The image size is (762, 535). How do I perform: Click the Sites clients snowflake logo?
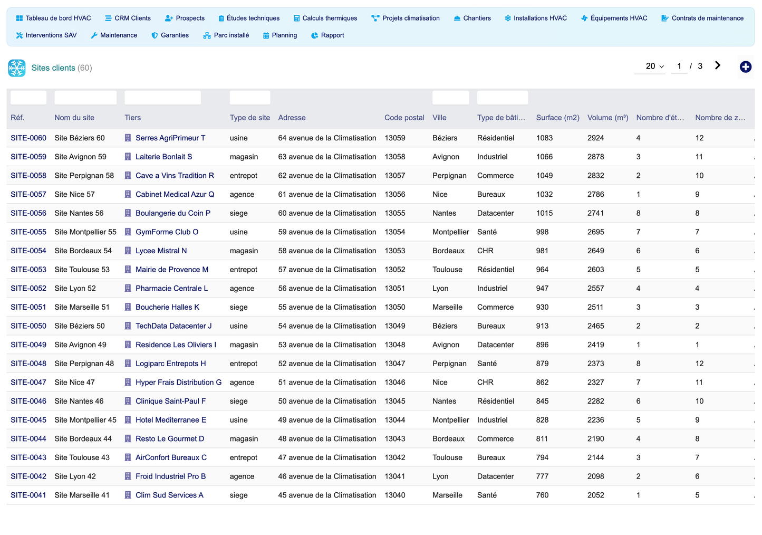tap(17, 68)
